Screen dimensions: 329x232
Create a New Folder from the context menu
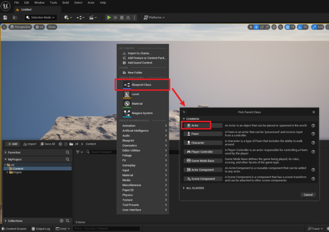[143, 72]
